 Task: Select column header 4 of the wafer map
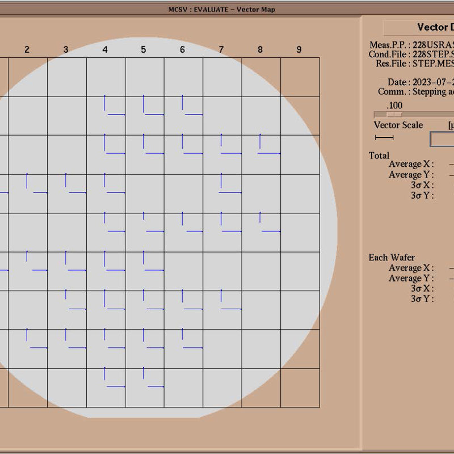click(105, 49)
